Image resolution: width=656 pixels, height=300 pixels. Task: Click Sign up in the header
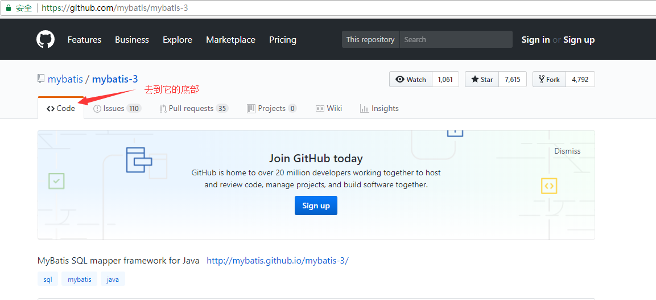[x=579, y=40]
